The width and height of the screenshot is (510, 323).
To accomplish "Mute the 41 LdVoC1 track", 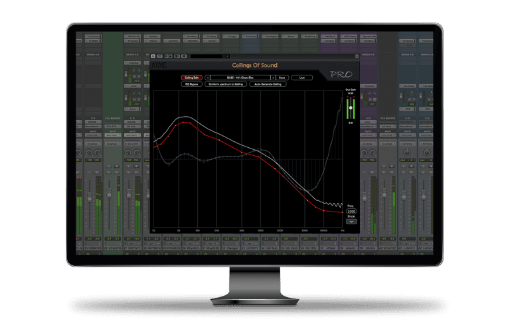I will (411, 172).
